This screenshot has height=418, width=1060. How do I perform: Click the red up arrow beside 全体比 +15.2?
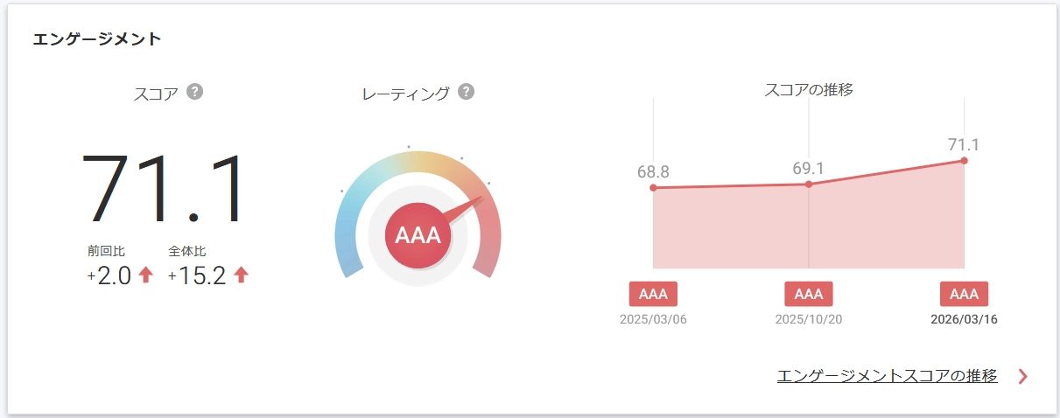point(242,275)
